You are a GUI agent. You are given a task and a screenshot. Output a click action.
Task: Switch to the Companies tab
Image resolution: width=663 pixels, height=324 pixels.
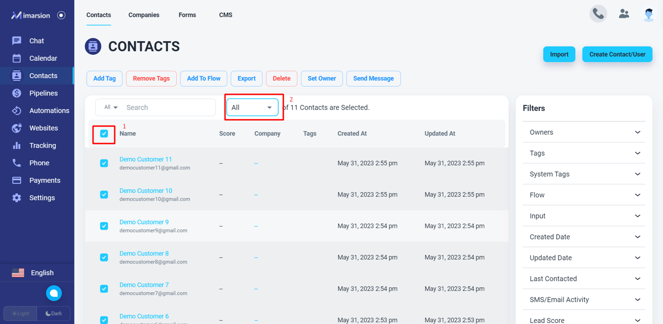pos(144,15)
